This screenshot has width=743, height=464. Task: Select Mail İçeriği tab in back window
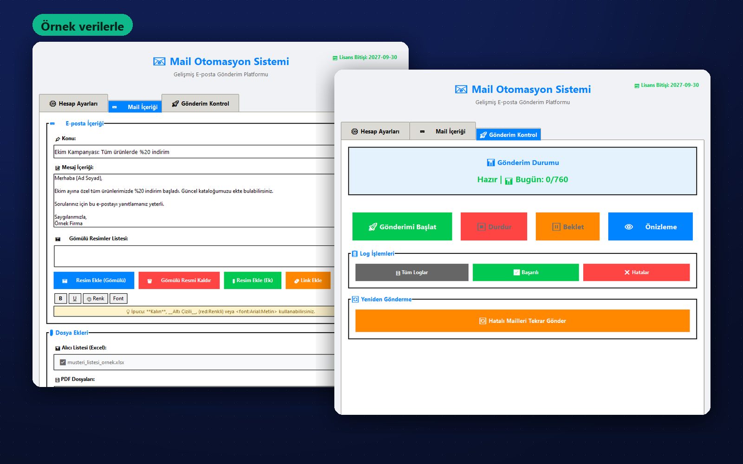[135, 107]
